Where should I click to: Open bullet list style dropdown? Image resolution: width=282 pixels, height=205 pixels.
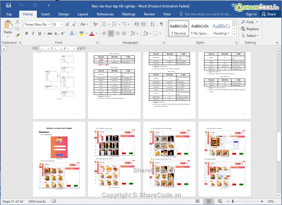point(109,24)
